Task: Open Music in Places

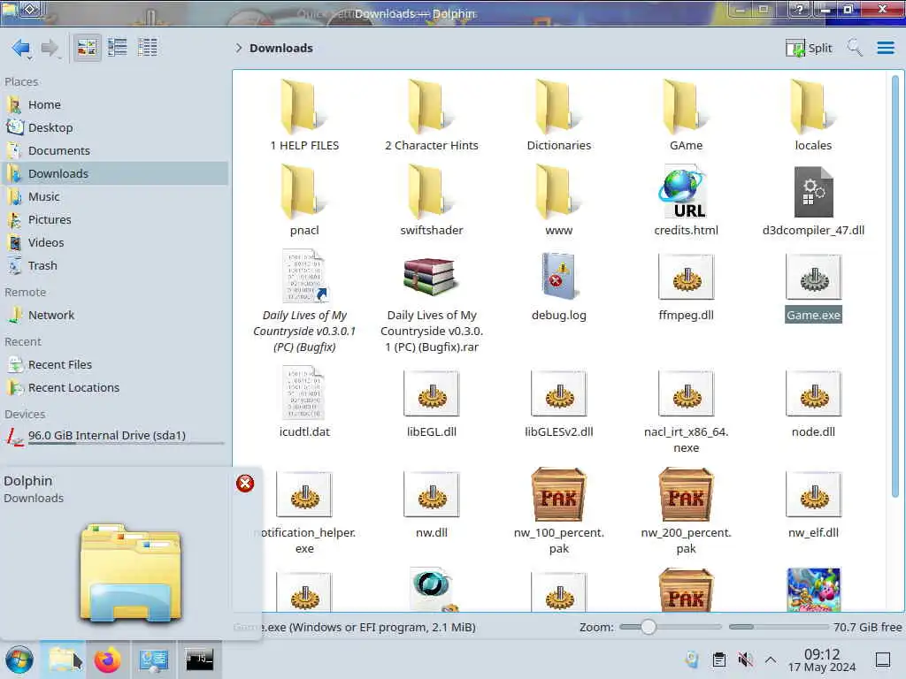Action: [x=116, y=197]
